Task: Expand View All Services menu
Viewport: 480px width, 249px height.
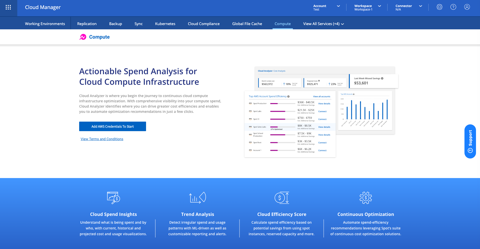Action: (323, 24)
